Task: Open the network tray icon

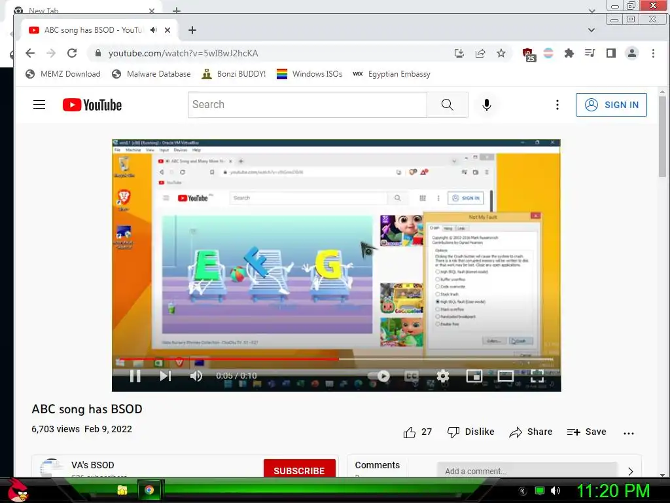Action: pos(540,491)
